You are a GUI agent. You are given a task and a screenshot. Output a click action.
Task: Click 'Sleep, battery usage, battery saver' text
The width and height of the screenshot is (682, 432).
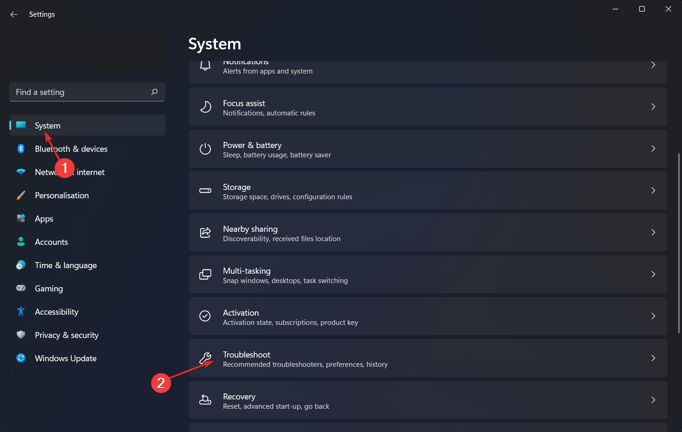coord(277,155)
